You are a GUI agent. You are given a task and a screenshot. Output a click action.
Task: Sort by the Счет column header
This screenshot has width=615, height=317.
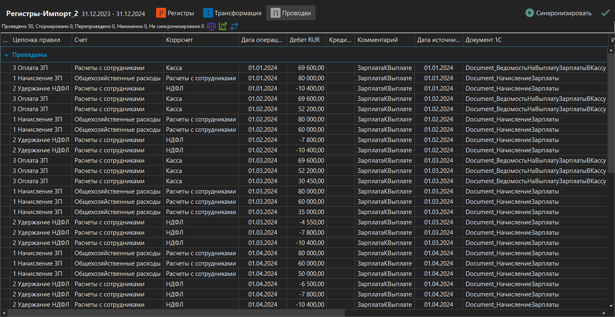(x=81, y=40)
